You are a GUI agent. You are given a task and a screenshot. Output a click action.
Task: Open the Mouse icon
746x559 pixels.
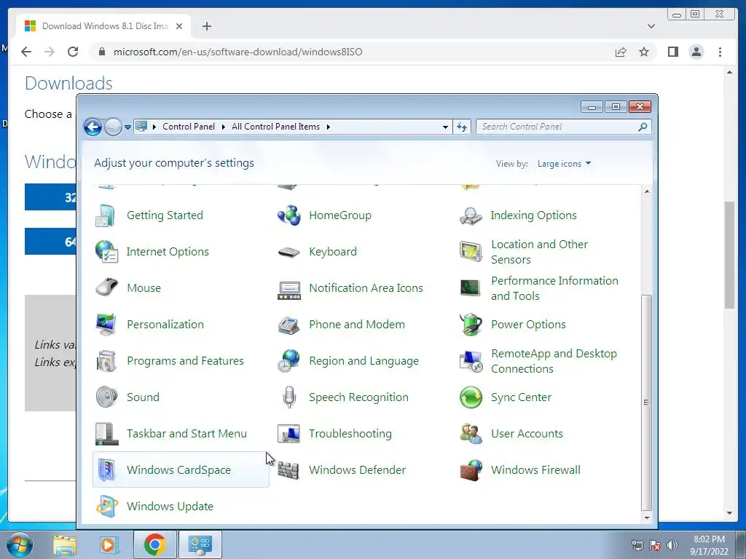(x=106, y=288)
